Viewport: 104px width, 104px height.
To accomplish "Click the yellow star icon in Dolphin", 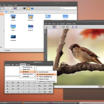I will (x=28, y=9).
